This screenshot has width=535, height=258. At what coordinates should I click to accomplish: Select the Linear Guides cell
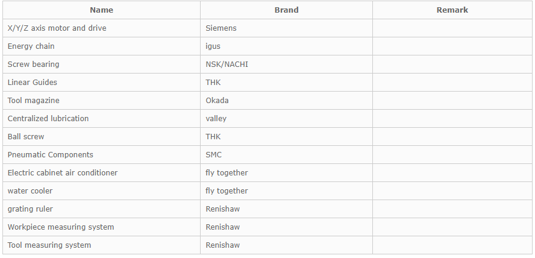101,82
